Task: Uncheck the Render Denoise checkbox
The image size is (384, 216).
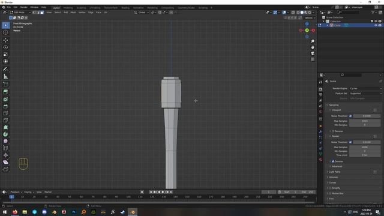Action: click(x=333, y=161)
